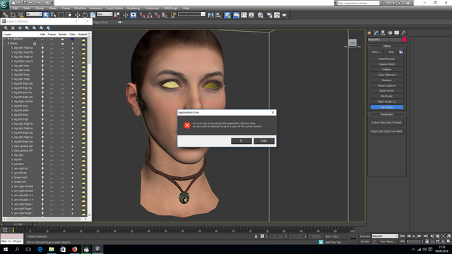
Task: Click the Set Keys key icon
Action: (x=353, y=238)
